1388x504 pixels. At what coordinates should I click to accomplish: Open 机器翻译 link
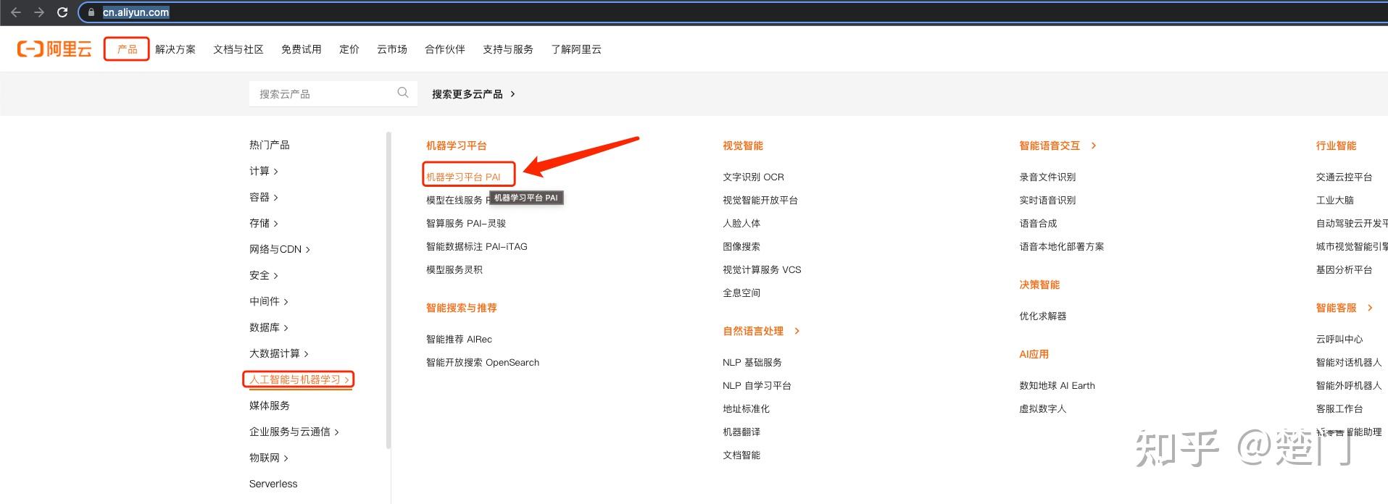pyautogui.click(x=741, y=432)
